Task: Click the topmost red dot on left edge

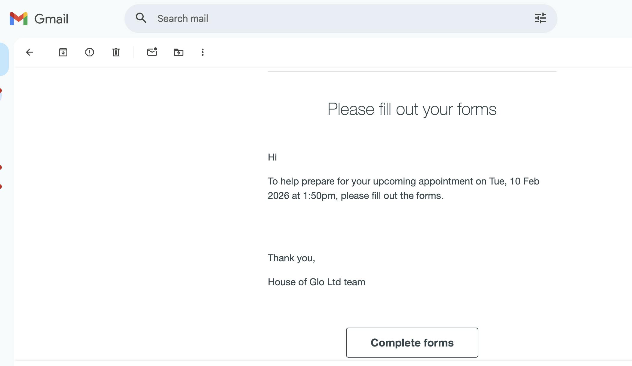Action: click(x=1, y=91)
